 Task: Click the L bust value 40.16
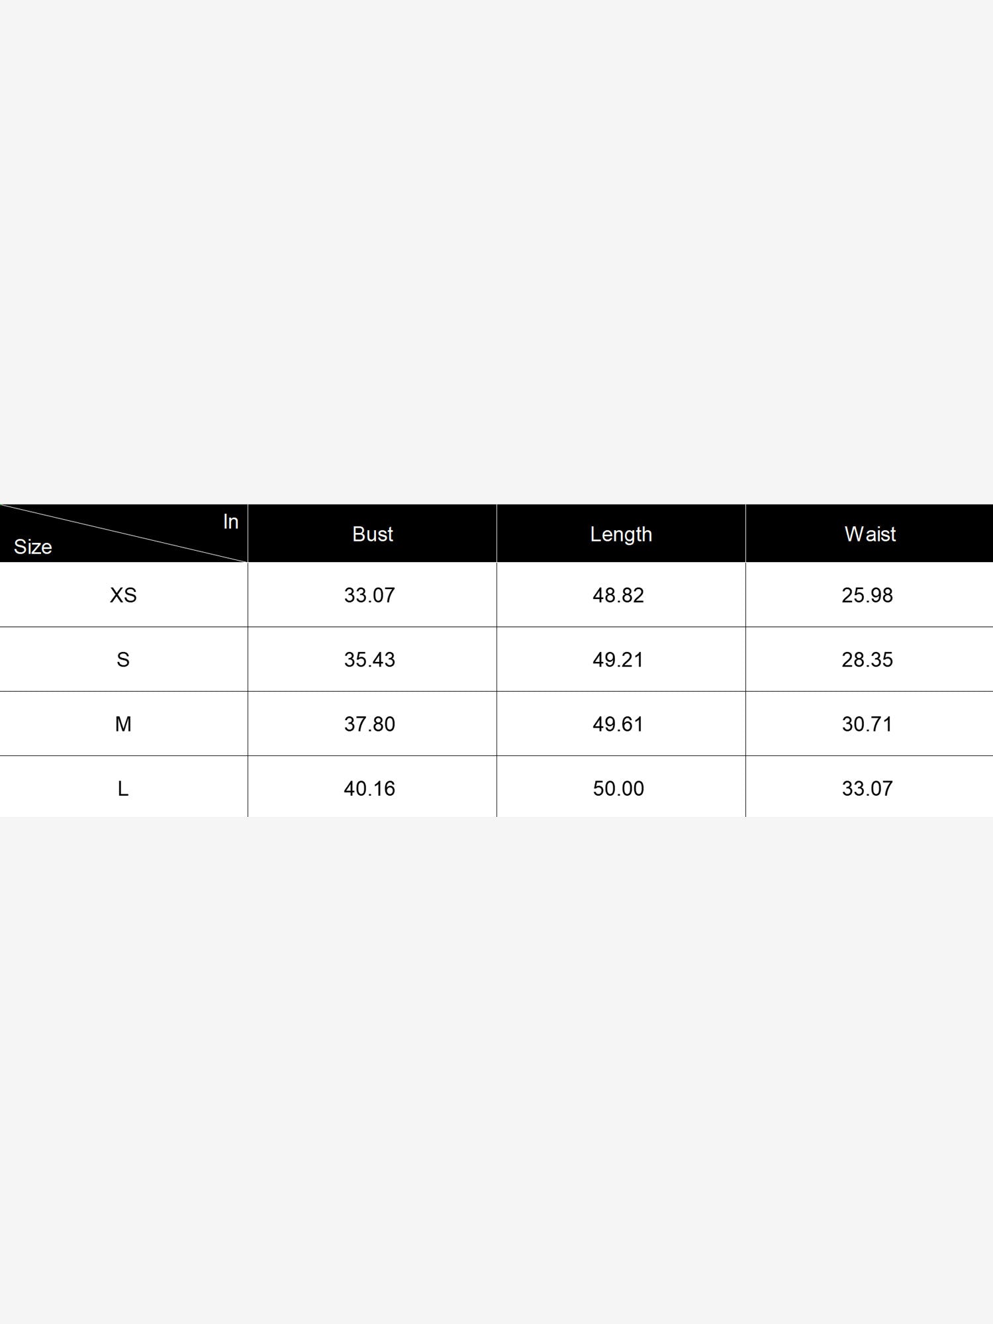click(369, 788)
